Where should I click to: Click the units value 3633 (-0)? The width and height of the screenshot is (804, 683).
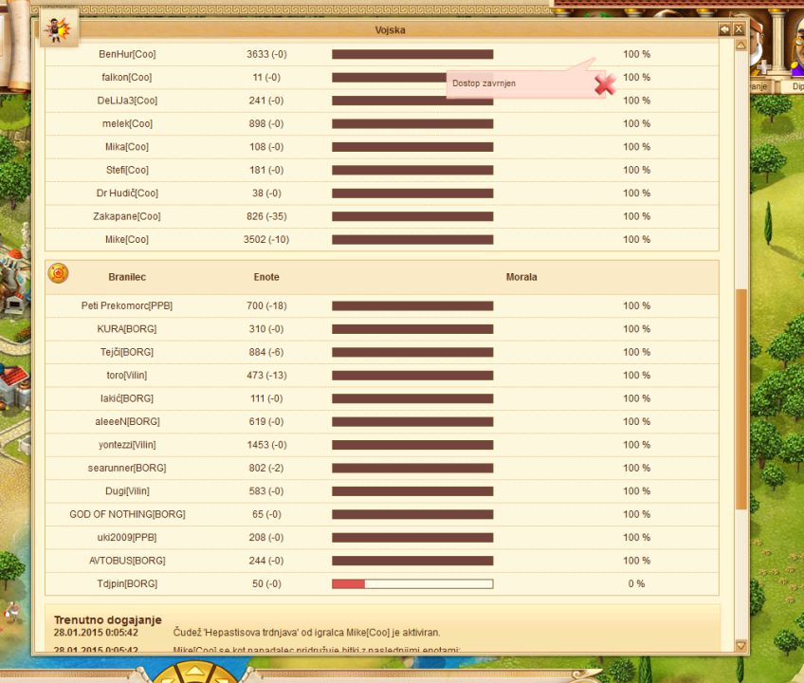[x=266, y=54]
